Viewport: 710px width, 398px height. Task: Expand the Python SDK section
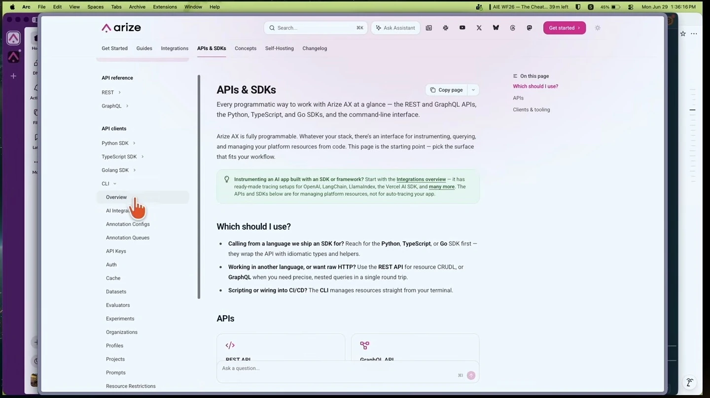(134, 144)
